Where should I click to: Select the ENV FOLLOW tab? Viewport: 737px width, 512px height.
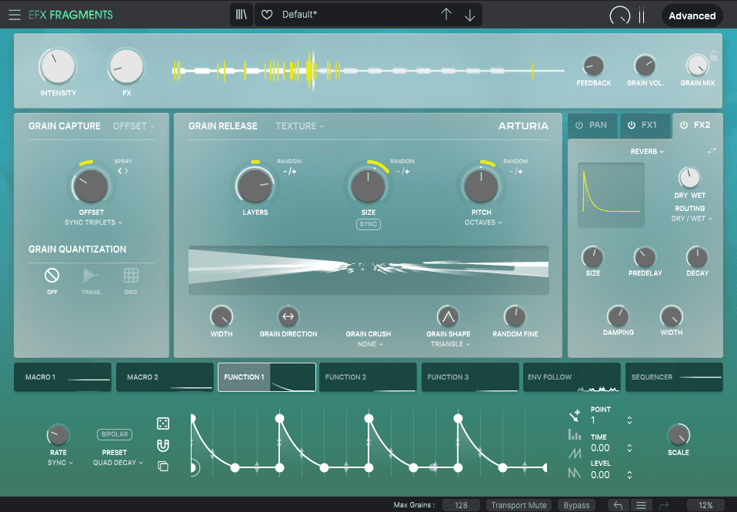pyautogui.click(x=572, y=377)
